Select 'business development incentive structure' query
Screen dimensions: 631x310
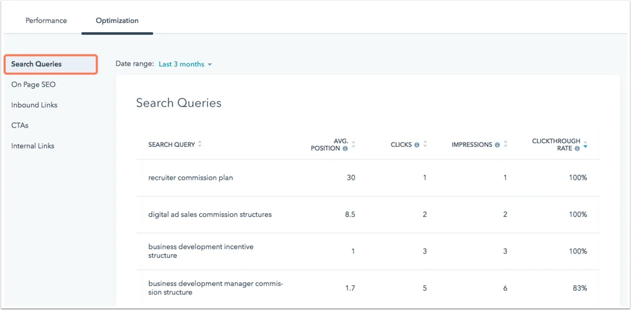(201, 251)
